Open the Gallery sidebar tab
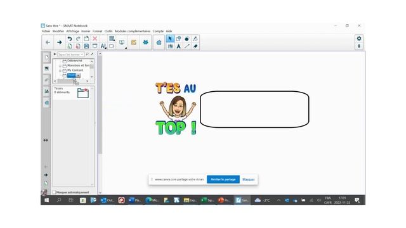The image size is (406, 228). [x=46, y=68]
